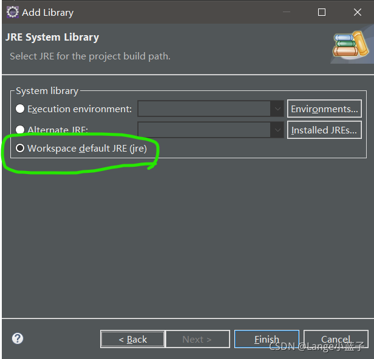Viewport: 374px width, 359px height.
Task: Close the Add Library window
Action: click(357, 12)
